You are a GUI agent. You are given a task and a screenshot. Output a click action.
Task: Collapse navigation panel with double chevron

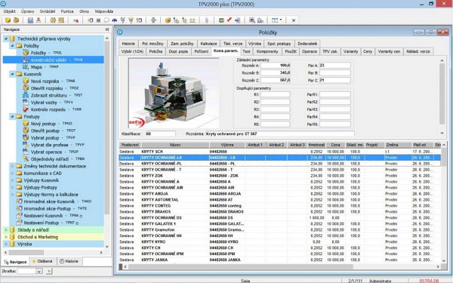click(107, 29)
